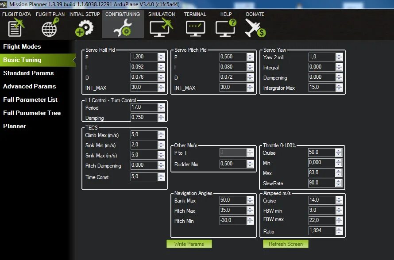Adjust Navigation Pitch Max spinner arrows
394x260 pixels.
250,210
